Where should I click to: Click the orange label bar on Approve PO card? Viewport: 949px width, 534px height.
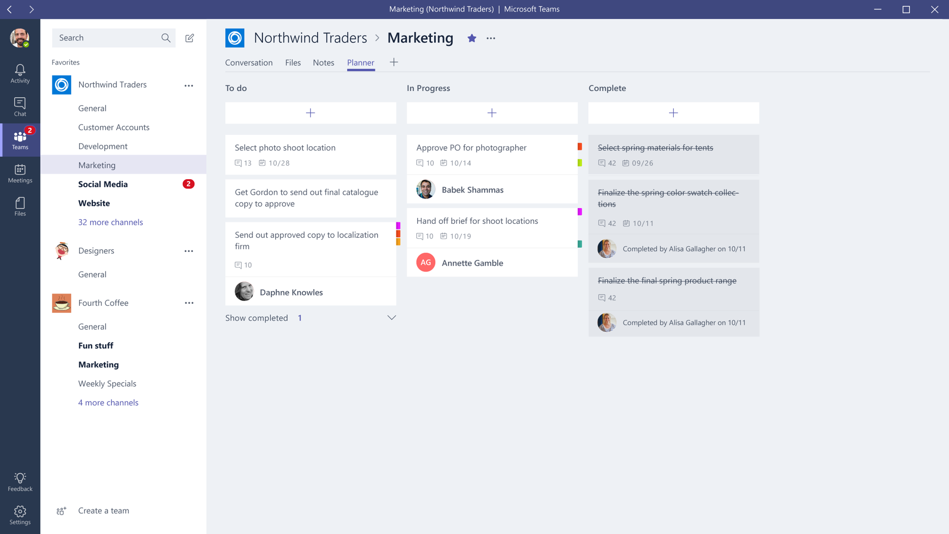pyautogui.click(x=579, y=146)
